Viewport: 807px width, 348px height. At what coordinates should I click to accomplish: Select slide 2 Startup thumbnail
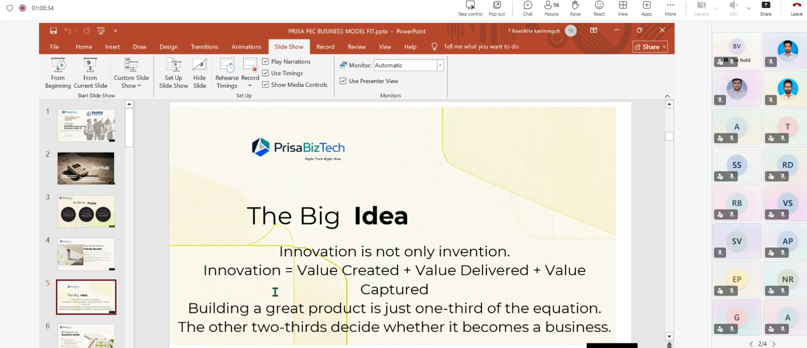86,168
